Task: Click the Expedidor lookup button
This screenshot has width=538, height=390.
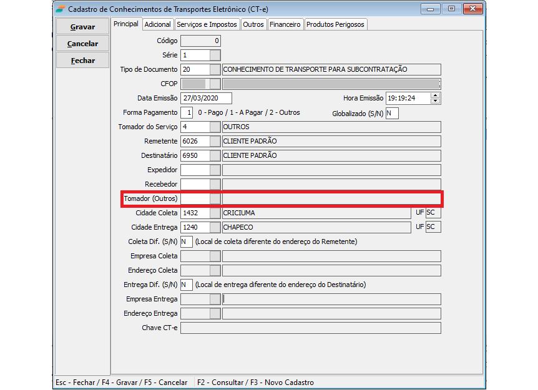Action: point(215,170)
